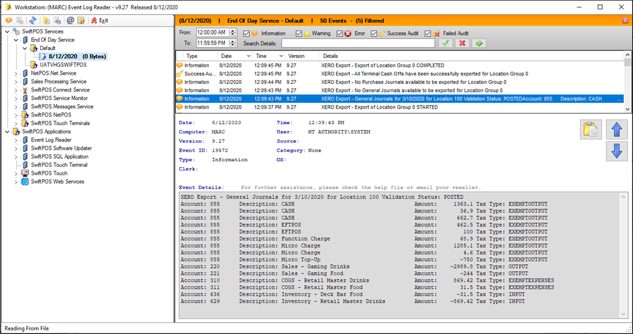Image resolution: width=633 pixels, height=334 pixels.
Task: Click the @ email toolbar icon
Action: [70, 20]
